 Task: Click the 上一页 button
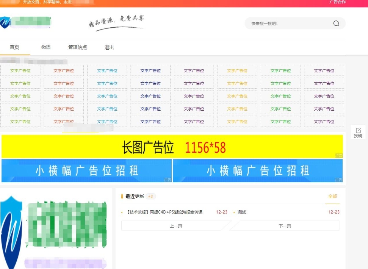click(177, 225)
